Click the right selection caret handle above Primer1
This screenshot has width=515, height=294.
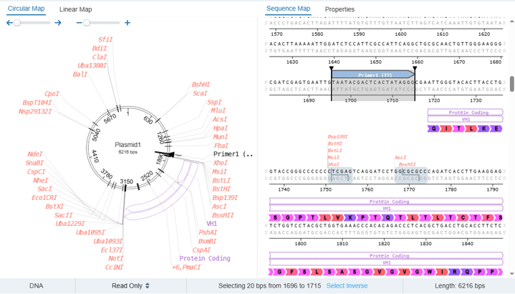[x=415, y=68]
